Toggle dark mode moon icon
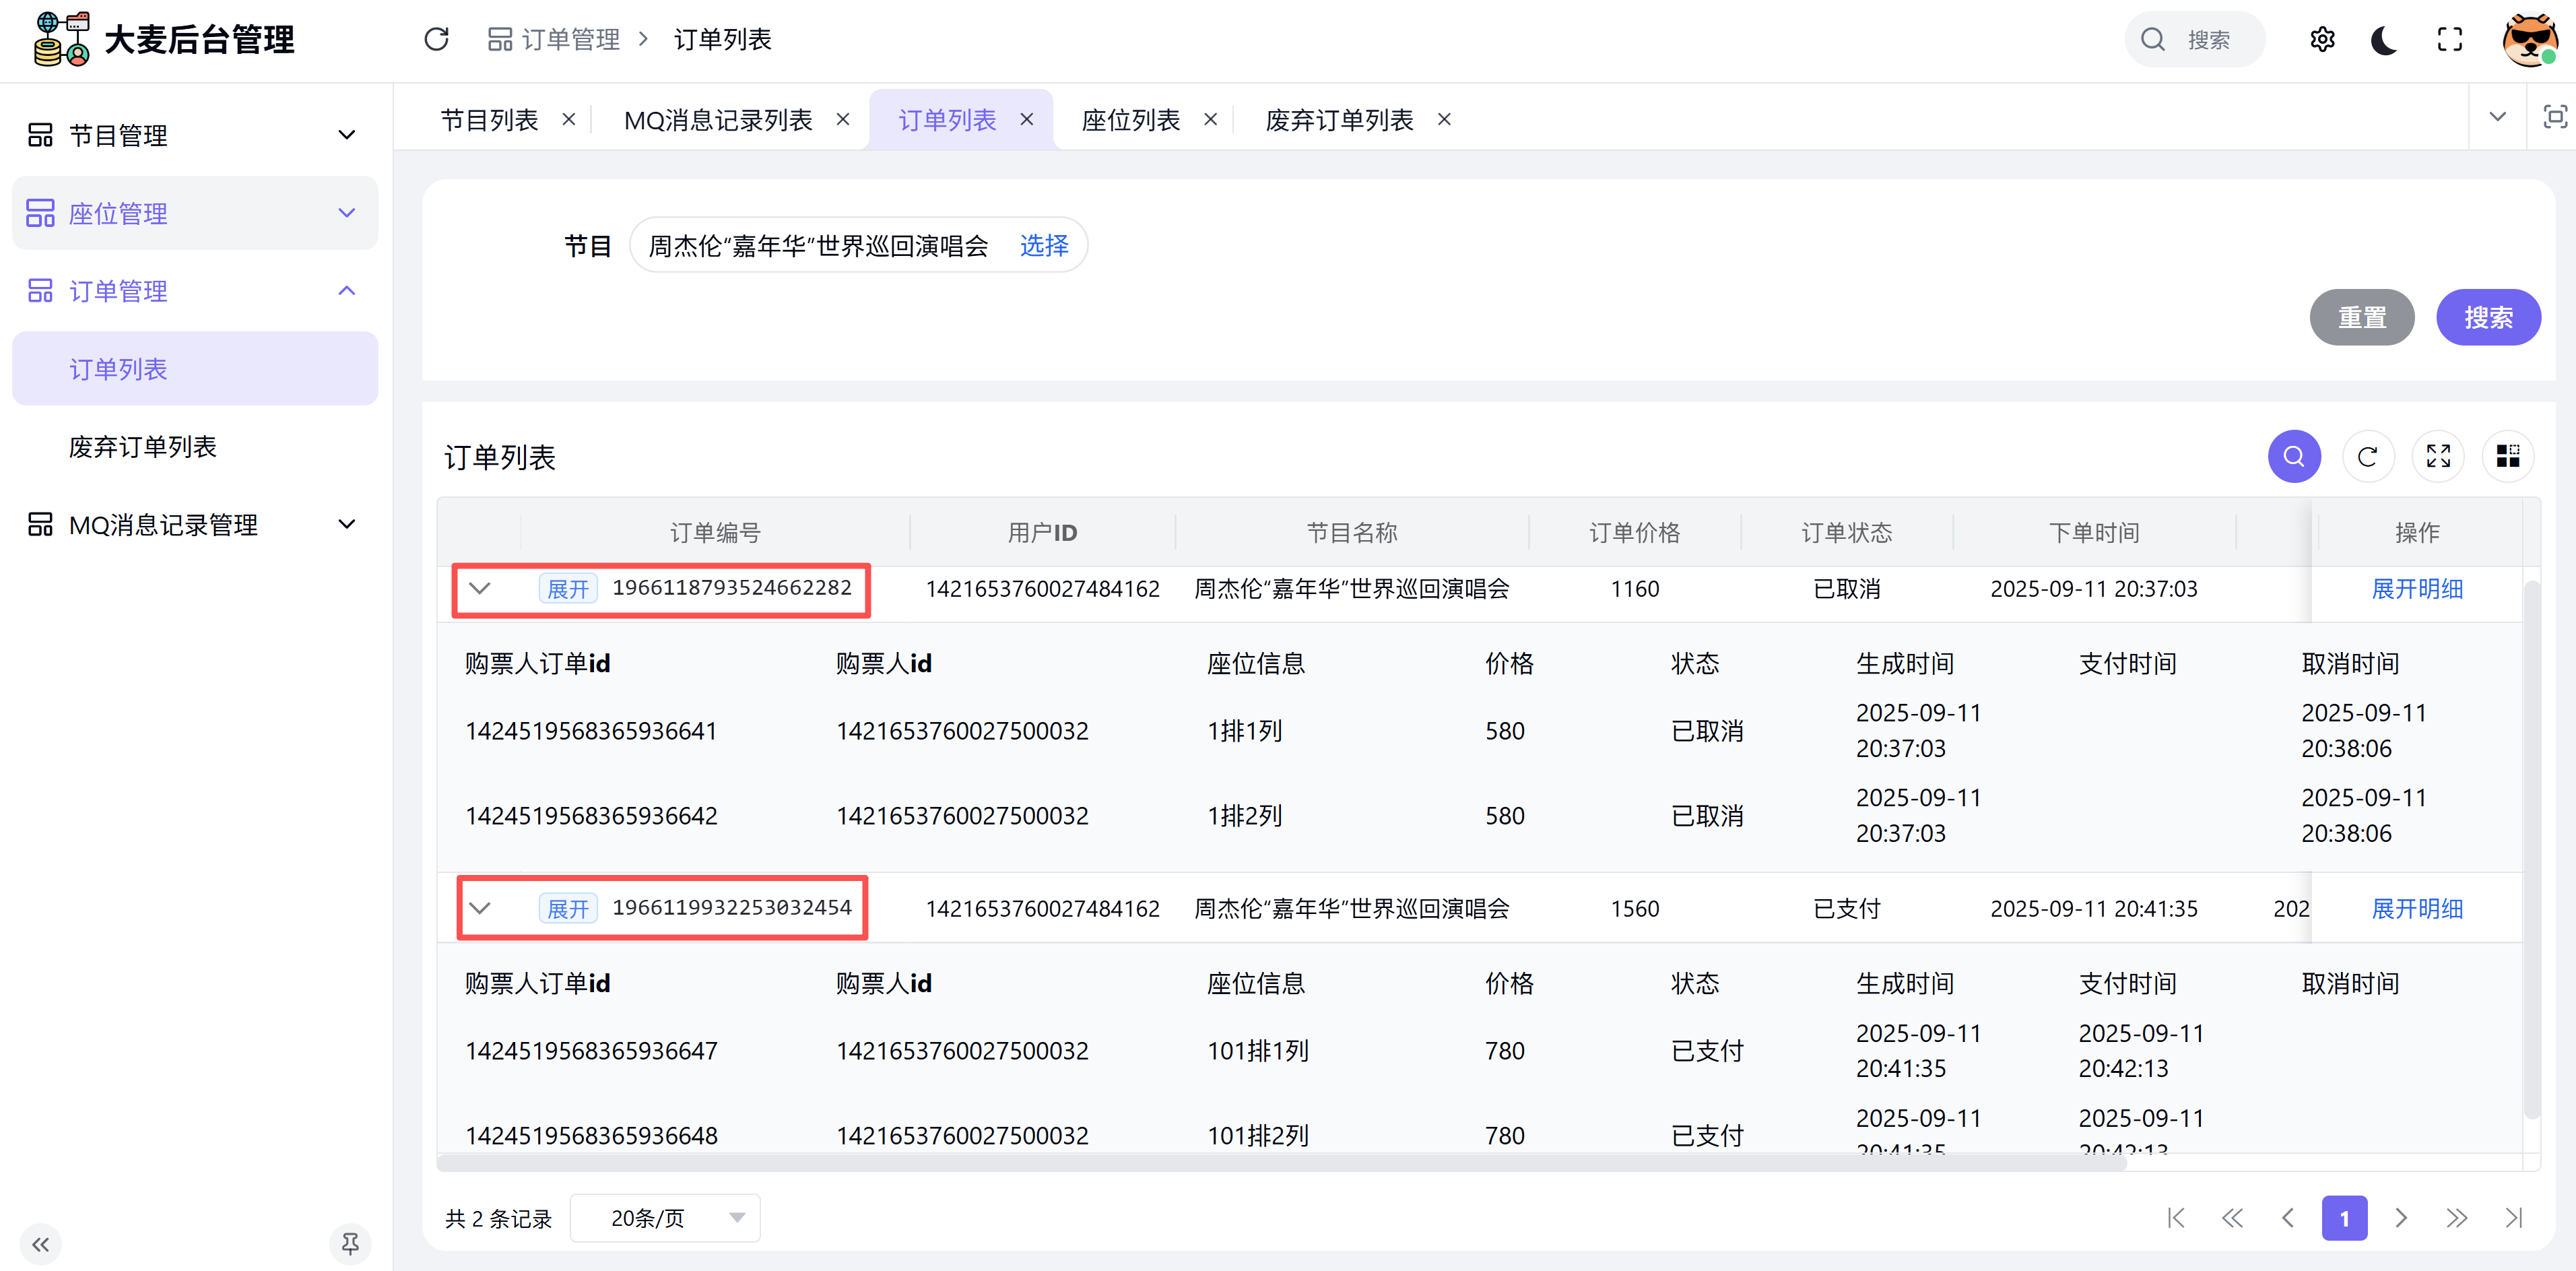Image resolution: width=2576 pixels, height=1271 pixels. (2384, 39)
